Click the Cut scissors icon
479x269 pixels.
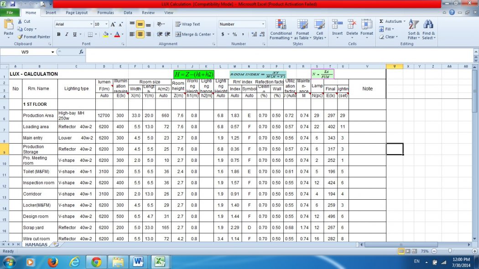tap(21, 21)
